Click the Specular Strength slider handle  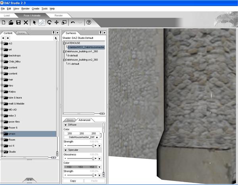tap(93, 175)
